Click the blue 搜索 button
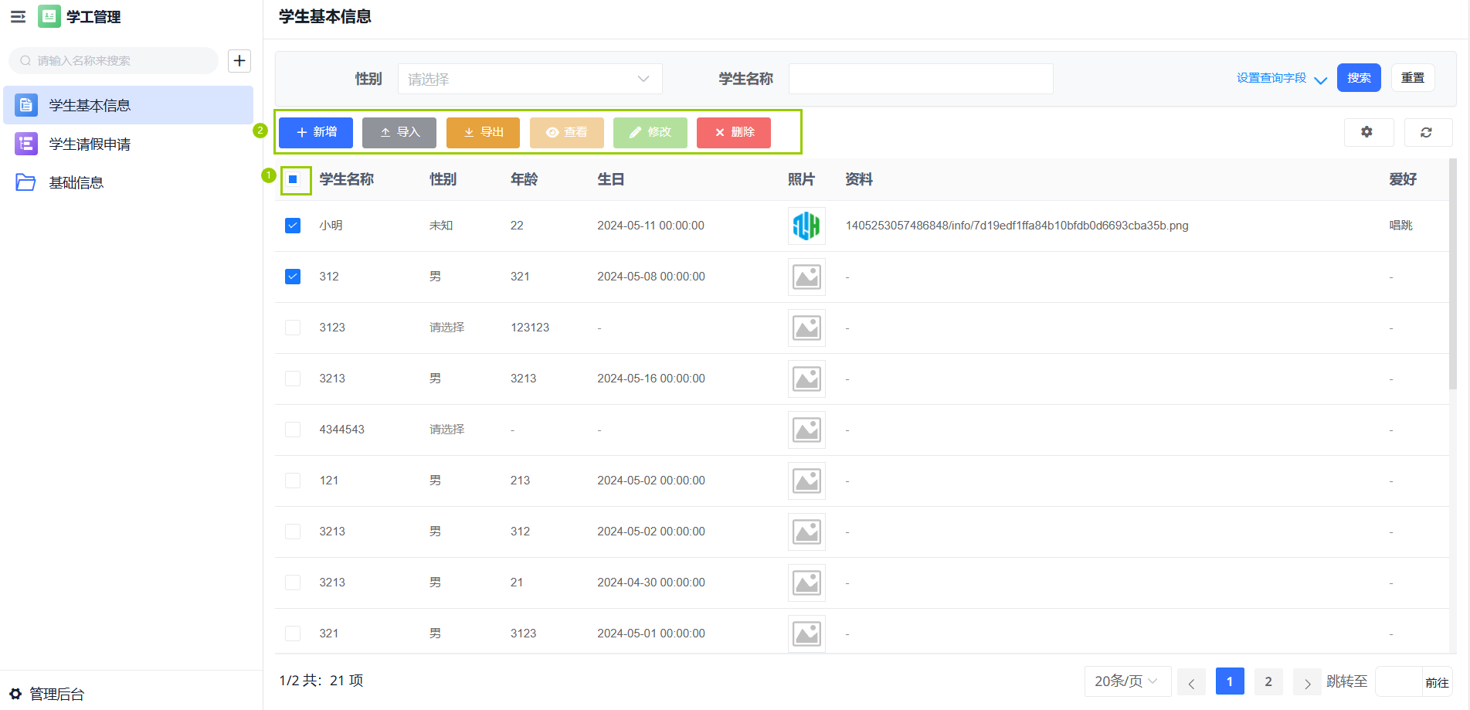 [1359, 78]
